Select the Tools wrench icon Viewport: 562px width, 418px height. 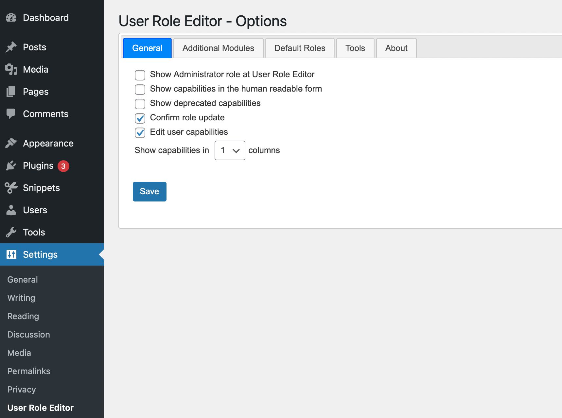[11, 232]
